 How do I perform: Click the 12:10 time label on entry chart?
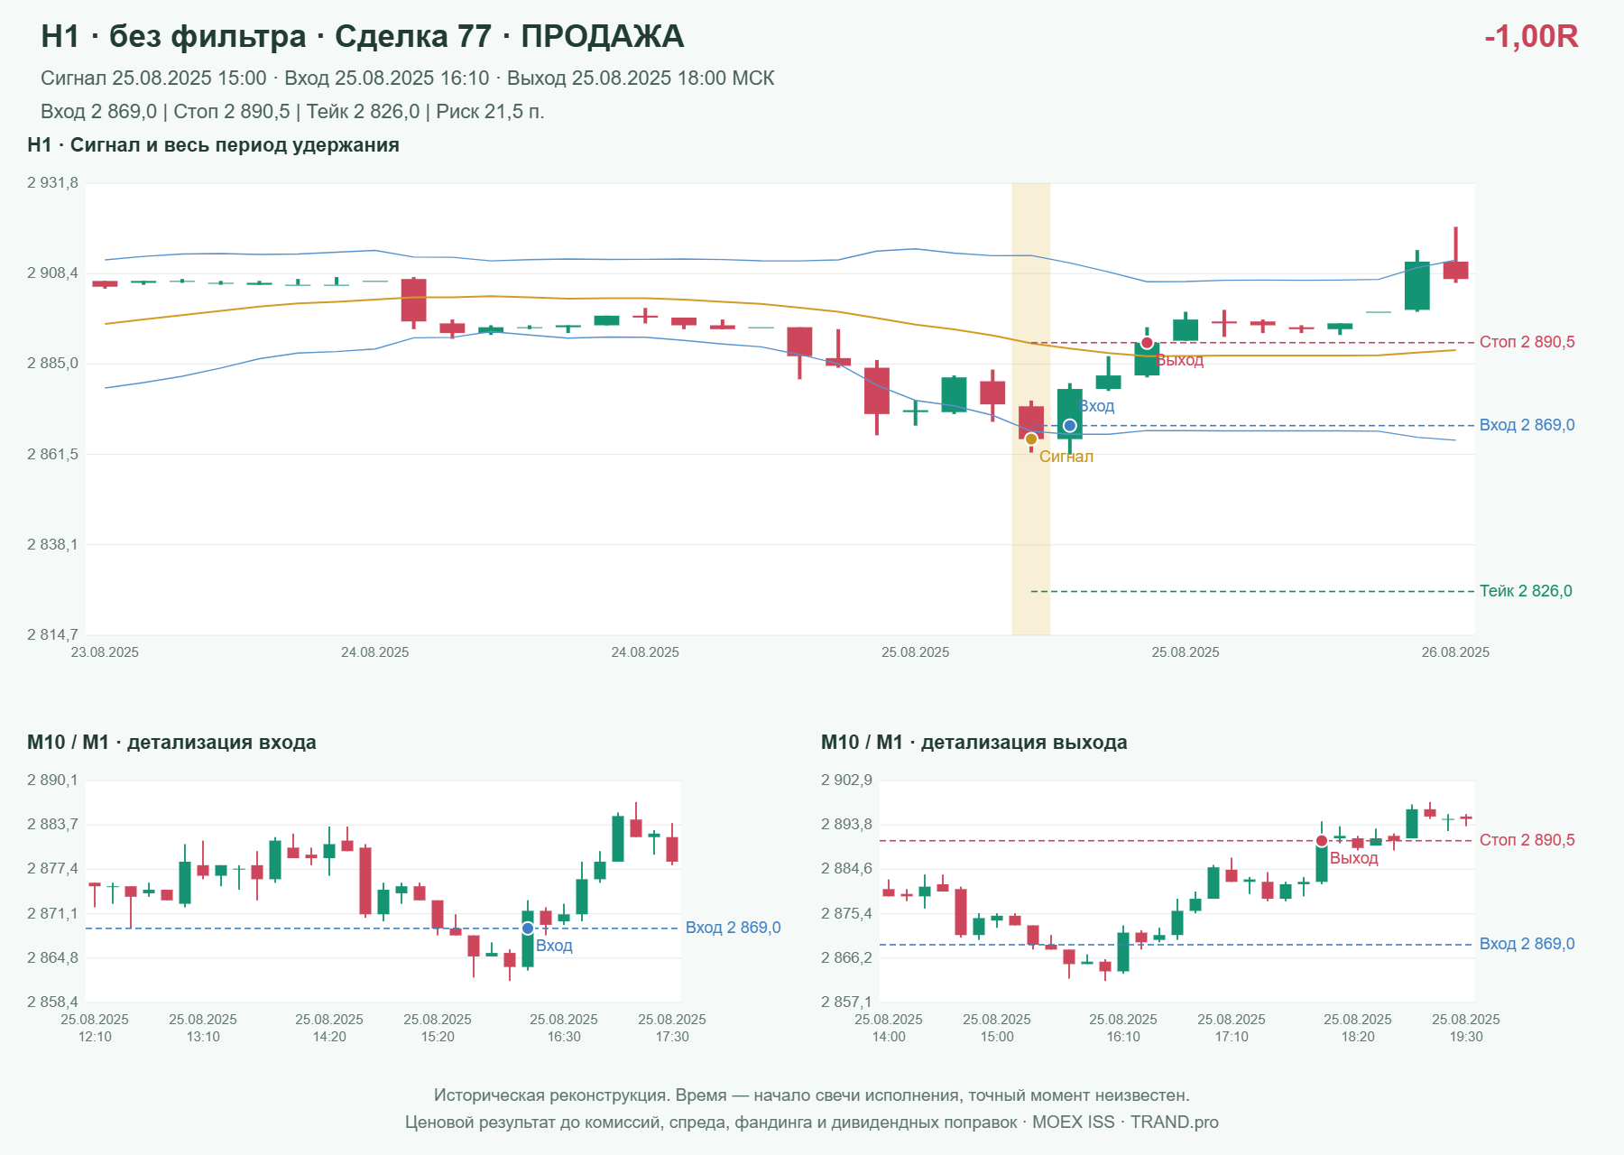[x=95, y=1037]
